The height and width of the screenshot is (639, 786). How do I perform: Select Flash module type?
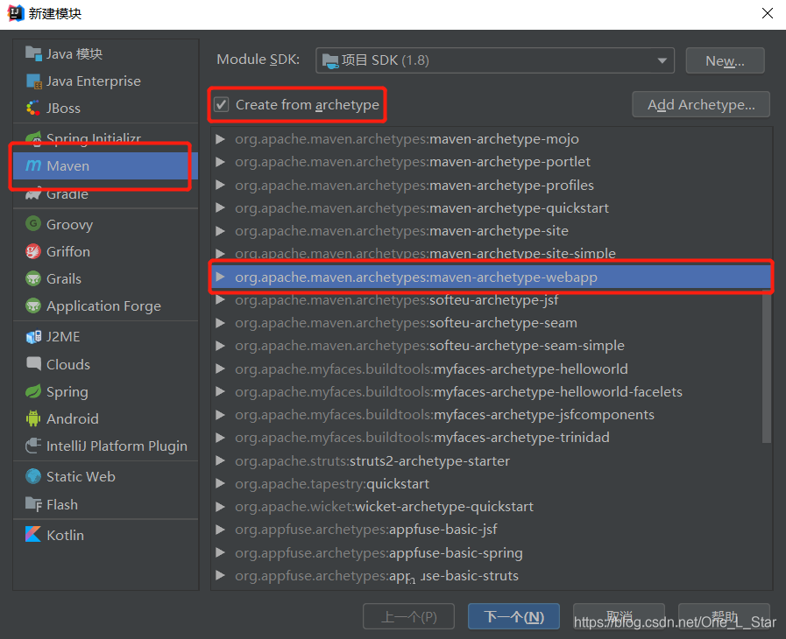click(x=106, y=504)
